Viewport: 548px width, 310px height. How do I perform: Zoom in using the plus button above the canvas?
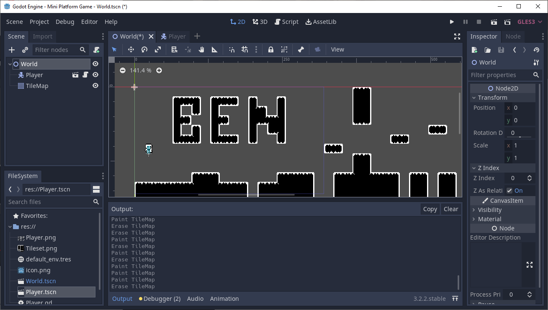tap(159, 70)
